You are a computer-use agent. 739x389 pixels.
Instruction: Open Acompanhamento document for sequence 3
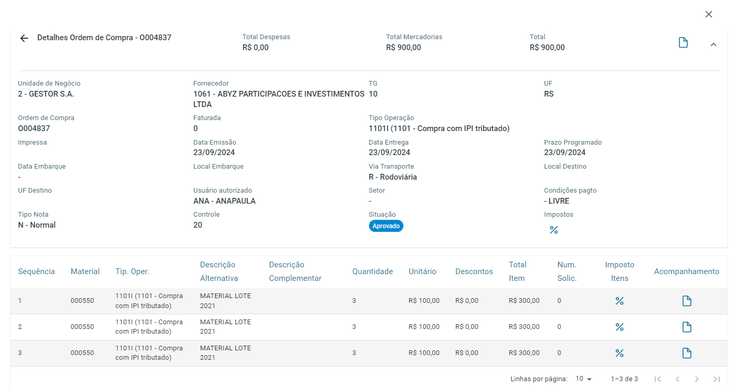tap(687, 353)
